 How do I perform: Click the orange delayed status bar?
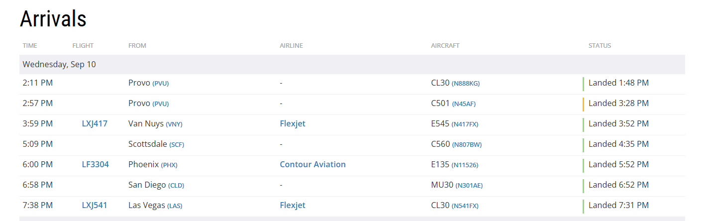pos(583,104)
